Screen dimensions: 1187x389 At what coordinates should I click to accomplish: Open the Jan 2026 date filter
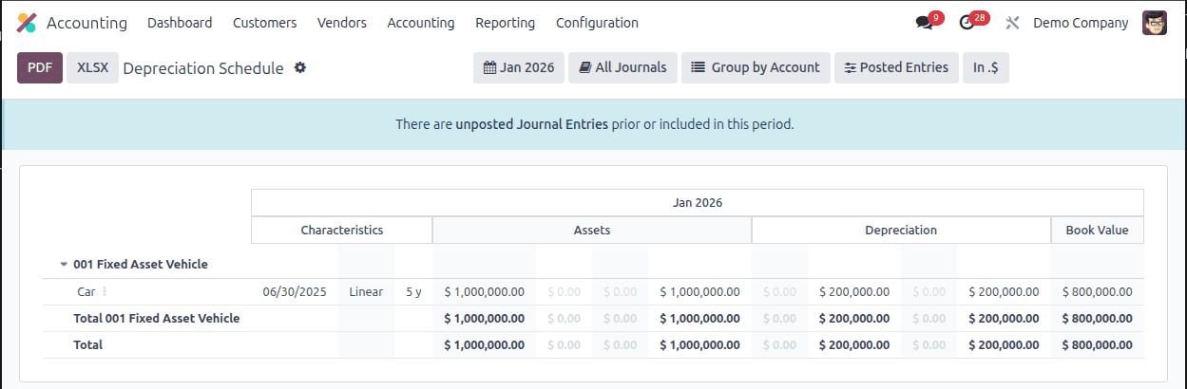coord(519,67)
